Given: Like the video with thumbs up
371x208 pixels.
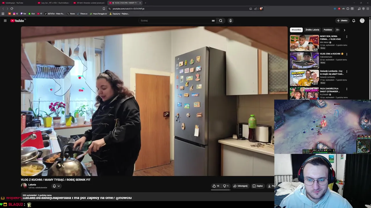Looking at the screenshot, I should coord(216,186).
